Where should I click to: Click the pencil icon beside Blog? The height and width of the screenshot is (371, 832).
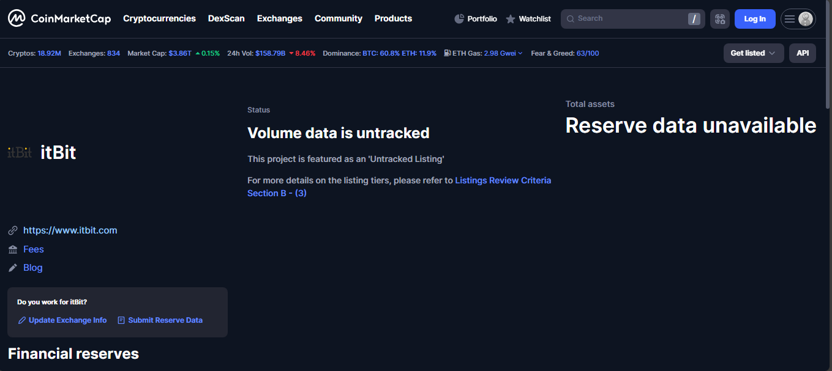pyautogui.click(x=13, y=268)
